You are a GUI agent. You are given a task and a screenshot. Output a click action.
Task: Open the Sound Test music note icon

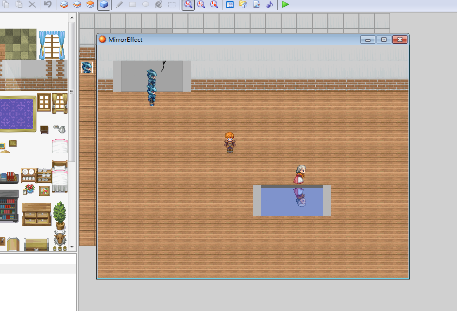pyautogui.click(x=270, y=4)
